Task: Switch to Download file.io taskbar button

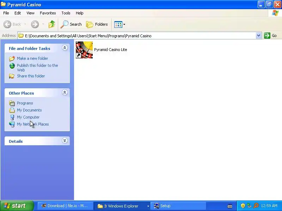Action: [x=65, y=206]
